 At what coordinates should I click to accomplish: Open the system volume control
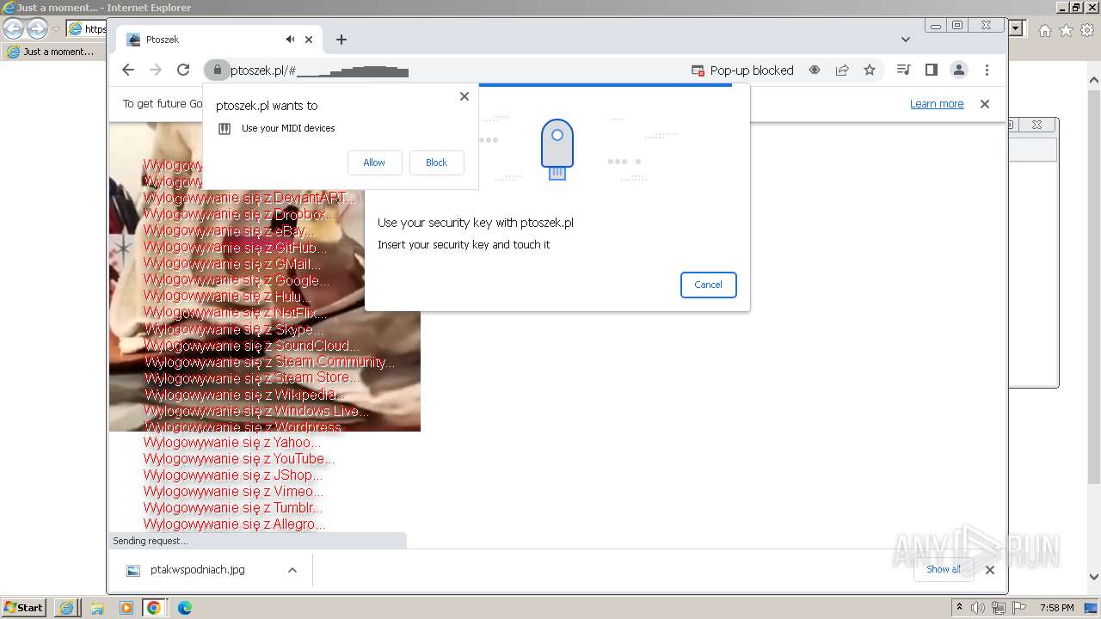(x=978, y=608)
